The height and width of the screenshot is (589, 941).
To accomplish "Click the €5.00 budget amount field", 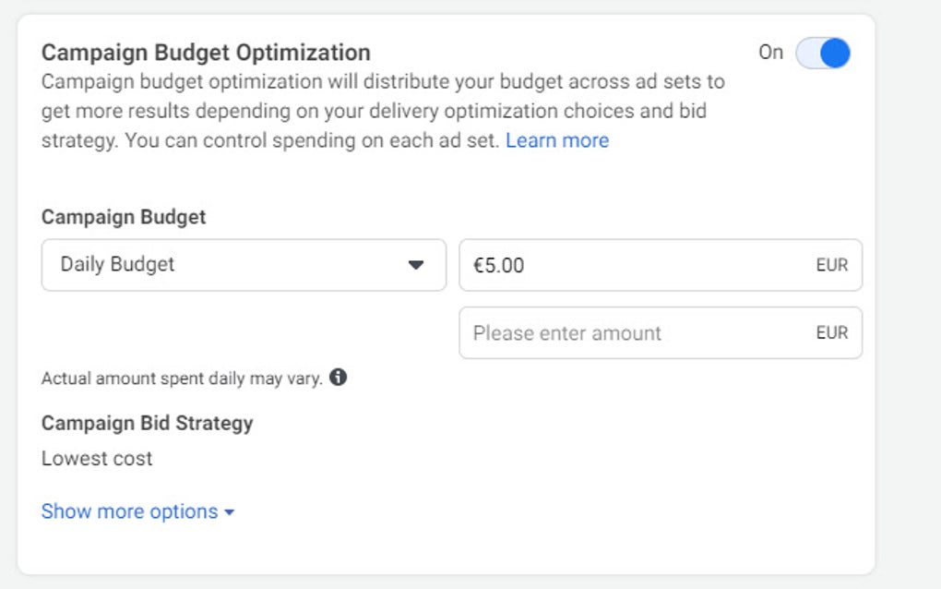I will coord(637,265).
